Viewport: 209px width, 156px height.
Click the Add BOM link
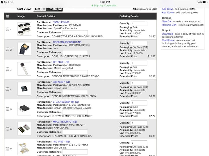(167, 9)
